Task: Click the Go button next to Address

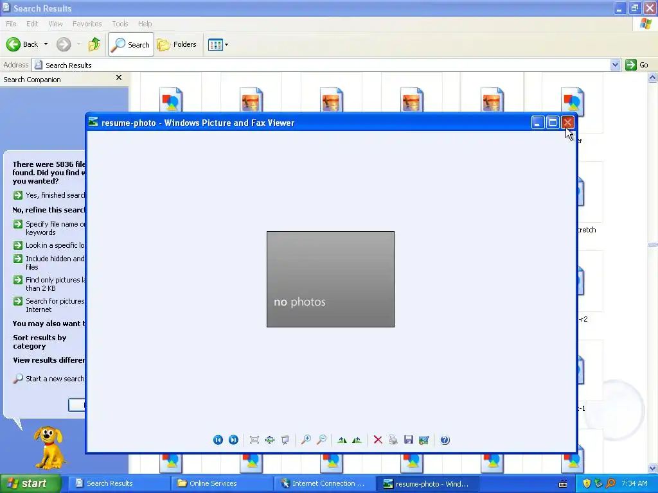Action: [x=637, y=65]
